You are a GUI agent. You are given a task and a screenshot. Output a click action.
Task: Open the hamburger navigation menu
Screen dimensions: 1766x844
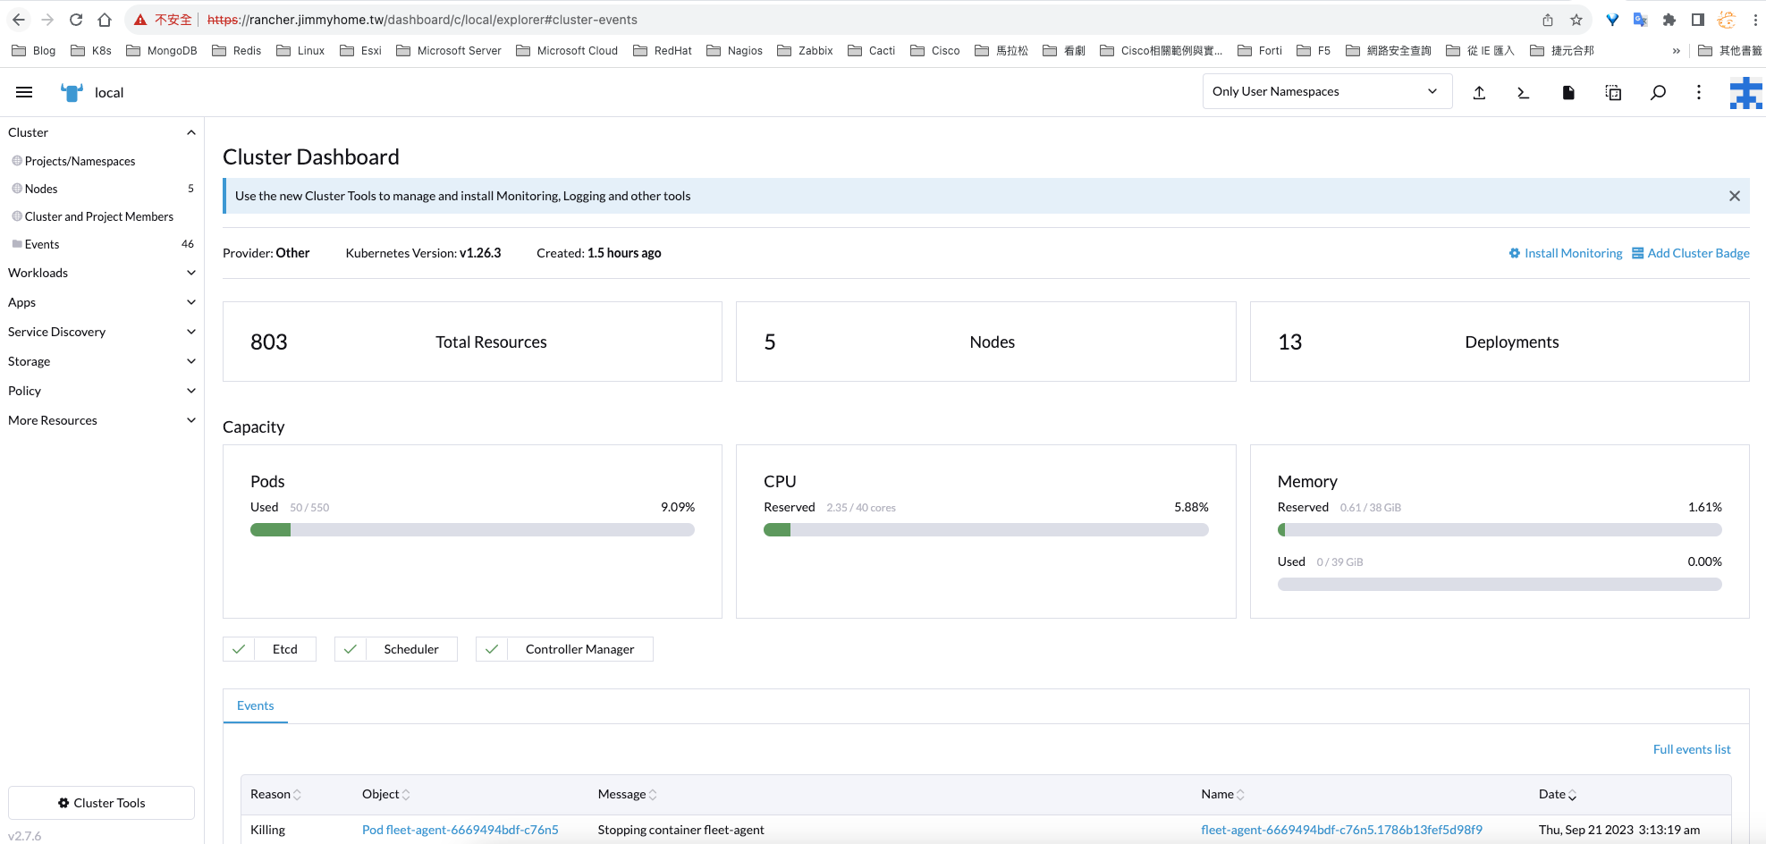click(24, 92)
